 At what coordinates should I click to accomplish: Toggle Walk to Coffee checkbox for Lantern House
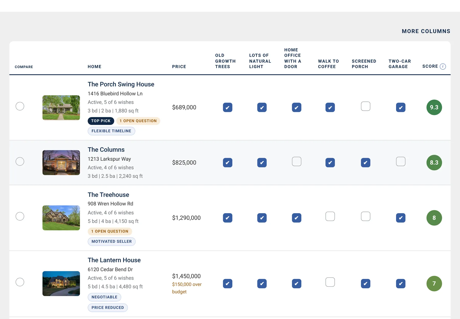[x=330, y=282]
